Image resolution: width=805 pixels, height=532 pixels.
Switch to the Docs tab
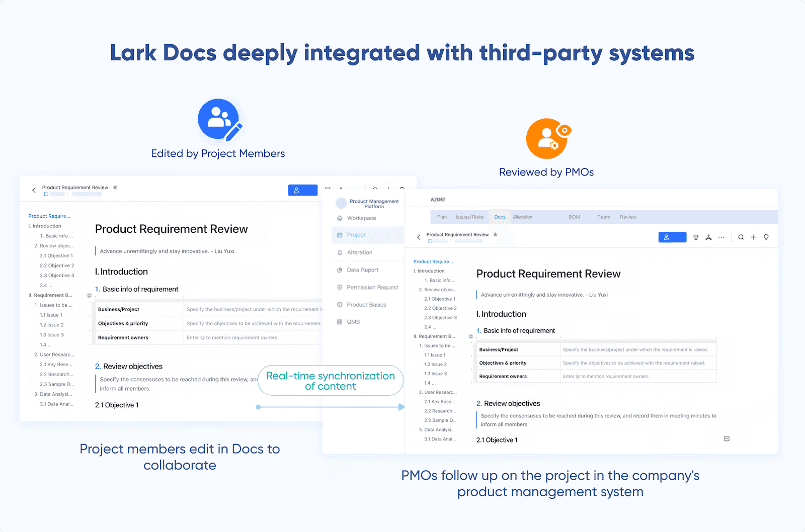tap(500, 217)
